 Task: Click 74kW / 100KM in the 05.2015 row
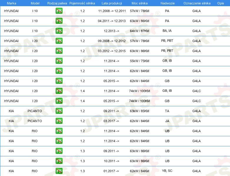pos(139,101)
